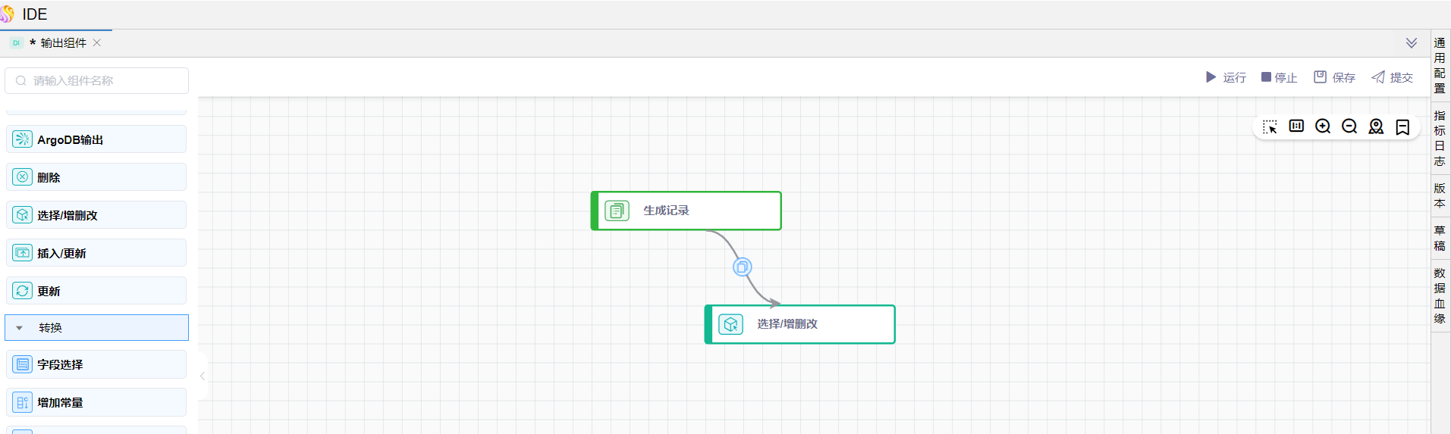The width and height of the screenshot is (1451, 434).
Task: Select the 增加常量 component icon
Action: (23, 402)
